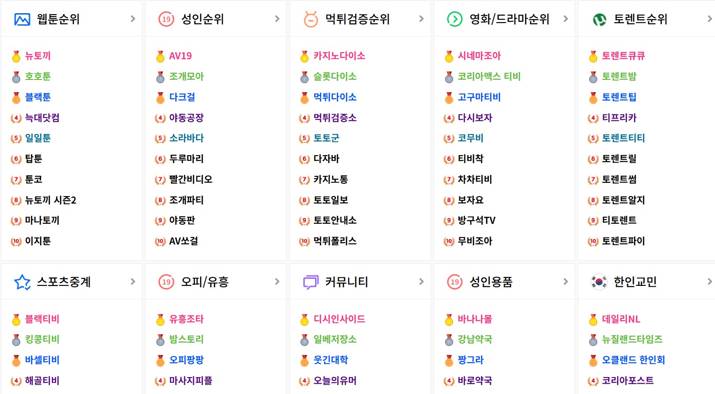Open the 시네마조아 link

coord(479,56)
